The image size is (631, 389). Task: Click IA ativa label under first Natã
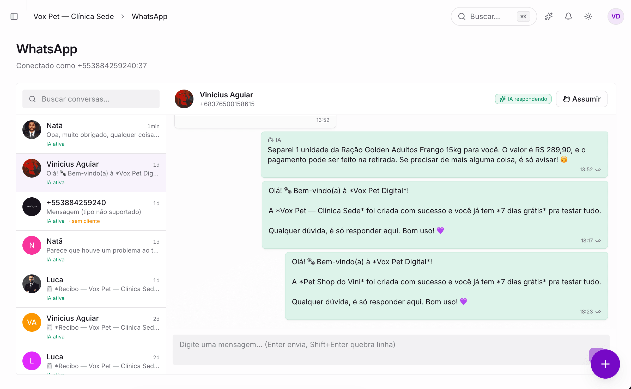55,144
